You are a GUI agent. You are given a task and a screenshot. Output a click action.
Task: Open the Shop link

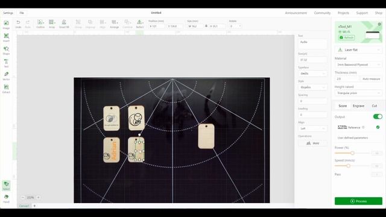click(378, 13)
